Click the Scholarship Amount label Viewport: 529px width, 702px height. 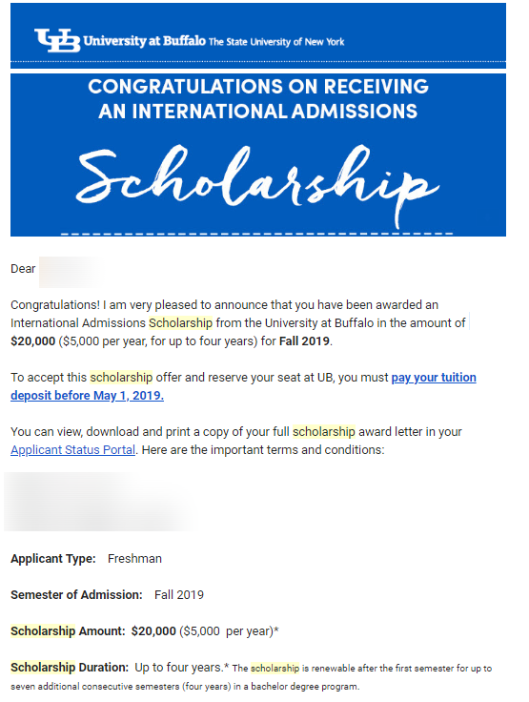pyautogui.click(x=68, y=631)
